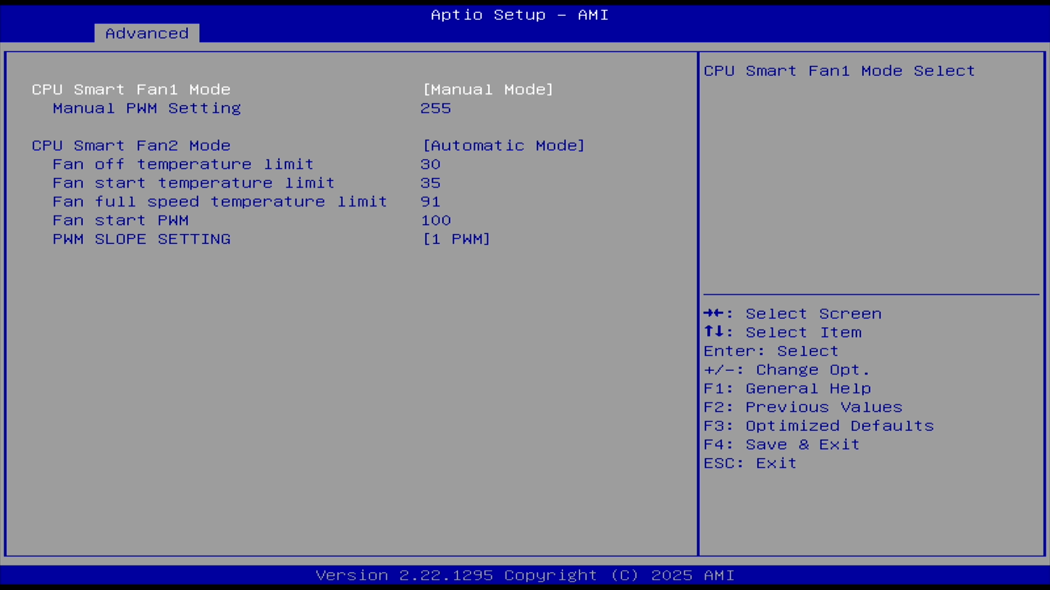Open the [Automatic Mode] option for Fan2
Viewport: 1050px width, 590px height.
(504, 146)
